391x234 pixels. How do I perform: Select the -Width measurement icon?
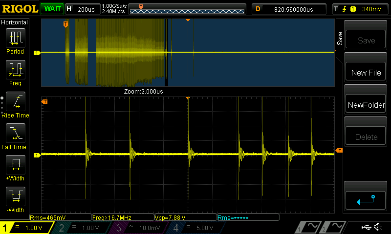pyautogui.click(x=16, y=196)
